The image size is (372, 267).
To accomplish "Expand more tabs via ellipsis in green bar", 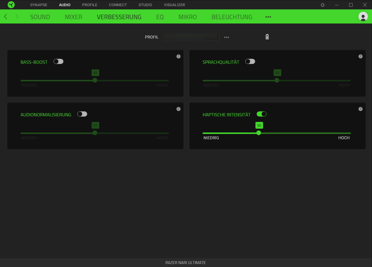I will pyautogui.click(x=268, y=17).
